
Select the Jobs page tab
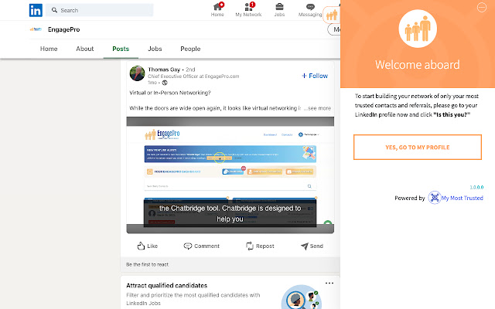155,49
